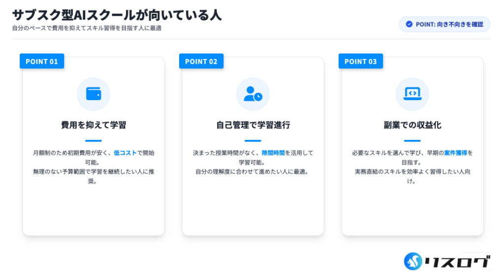Click the user-clock icon in POINT 02
The width and height of the screenshot is (504, 278).
[253, 94]
